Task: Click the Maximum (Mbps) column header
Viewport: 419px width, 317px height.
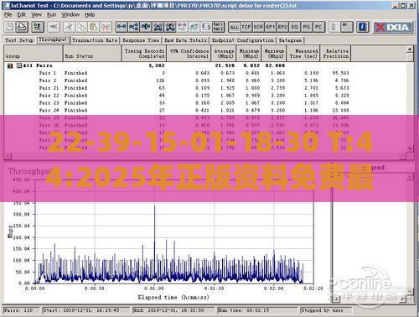Action: [274, 54]
